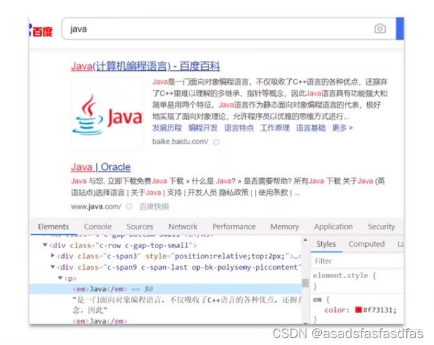Click the Oracle snippet starting Java 与您
The height and width of the screenshot is (345, 434).
pyautogui.click(x=228, y=187)
